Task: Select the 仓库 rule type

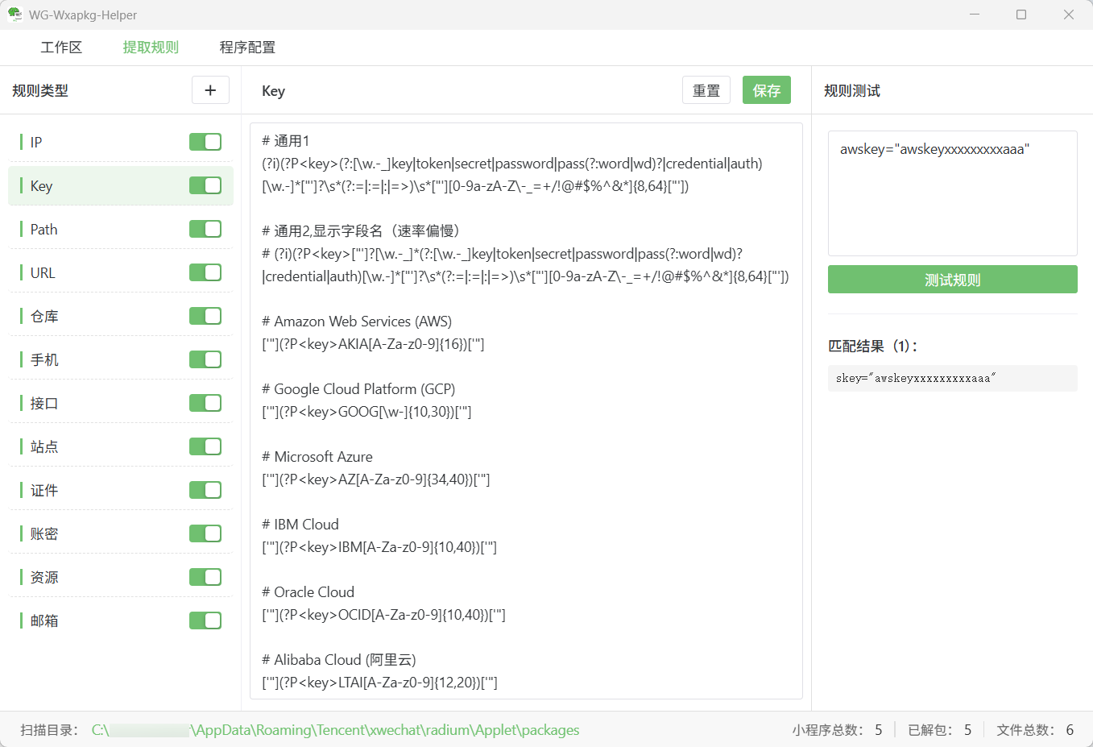Action: click(45, 316)
